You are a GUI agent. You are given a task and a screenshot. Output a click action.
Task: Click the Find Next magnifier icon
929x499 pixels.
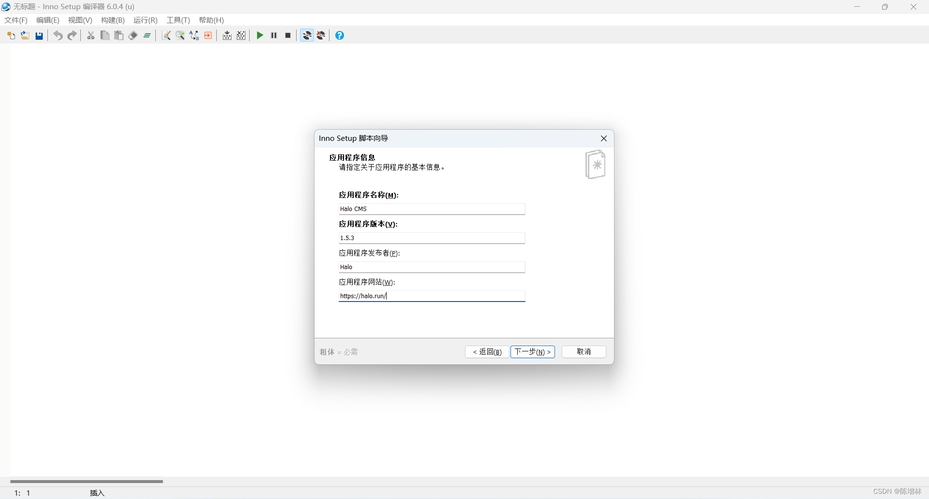pos(180,35)
